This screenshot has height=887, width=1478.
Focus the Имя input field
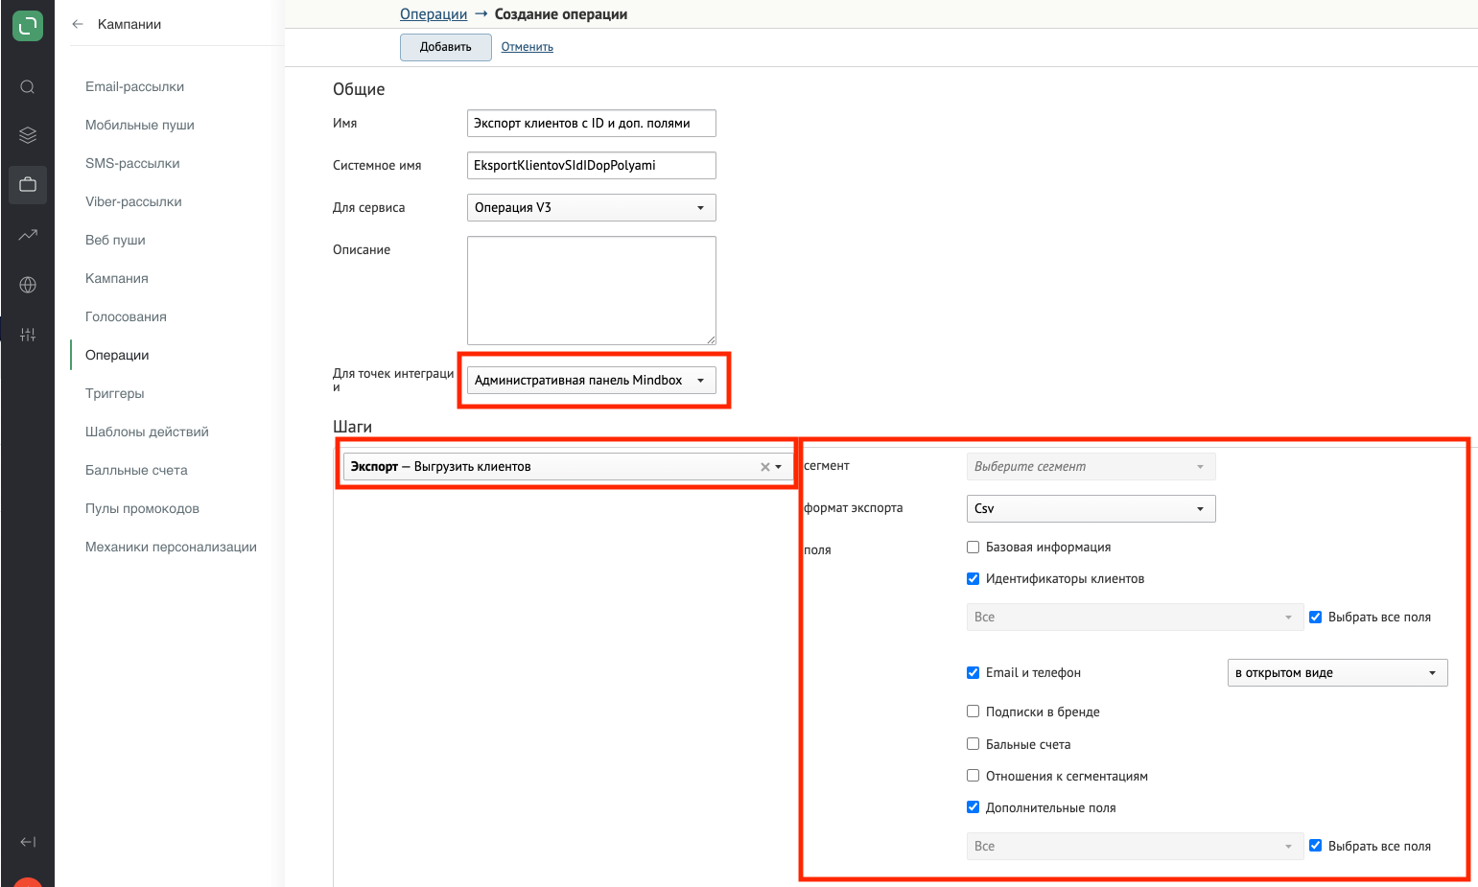[x=591, y=124]
